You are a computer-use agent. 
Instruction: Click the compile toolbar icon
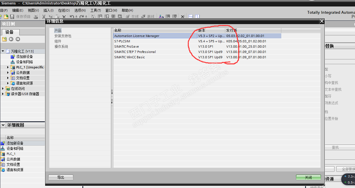pos(93,17)
